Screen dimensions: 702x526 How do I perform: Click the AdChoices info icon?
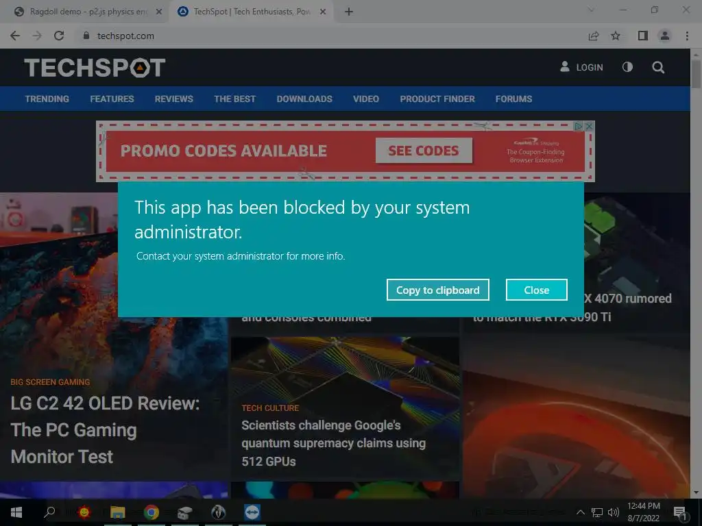click(579, 126)
